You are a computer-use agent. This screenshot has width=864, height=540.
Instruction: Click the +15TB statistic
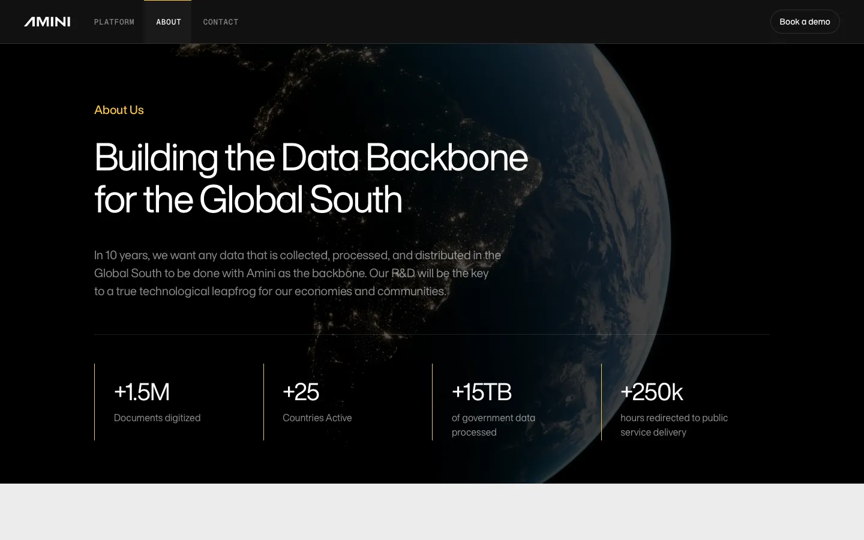482,392
